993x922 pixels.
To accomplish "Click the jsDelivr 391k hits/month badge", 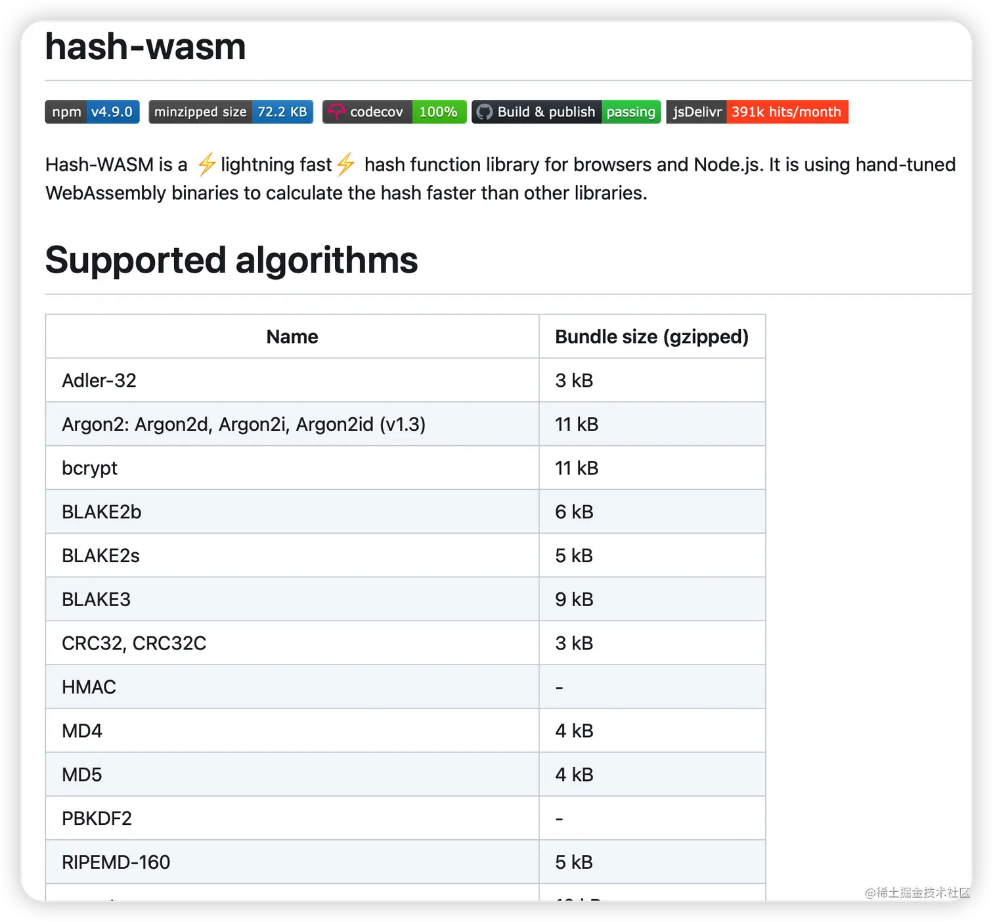I will (x=757, y=112).
